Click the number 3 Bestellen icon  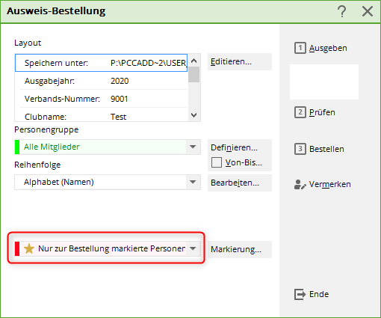coord(300,149)
